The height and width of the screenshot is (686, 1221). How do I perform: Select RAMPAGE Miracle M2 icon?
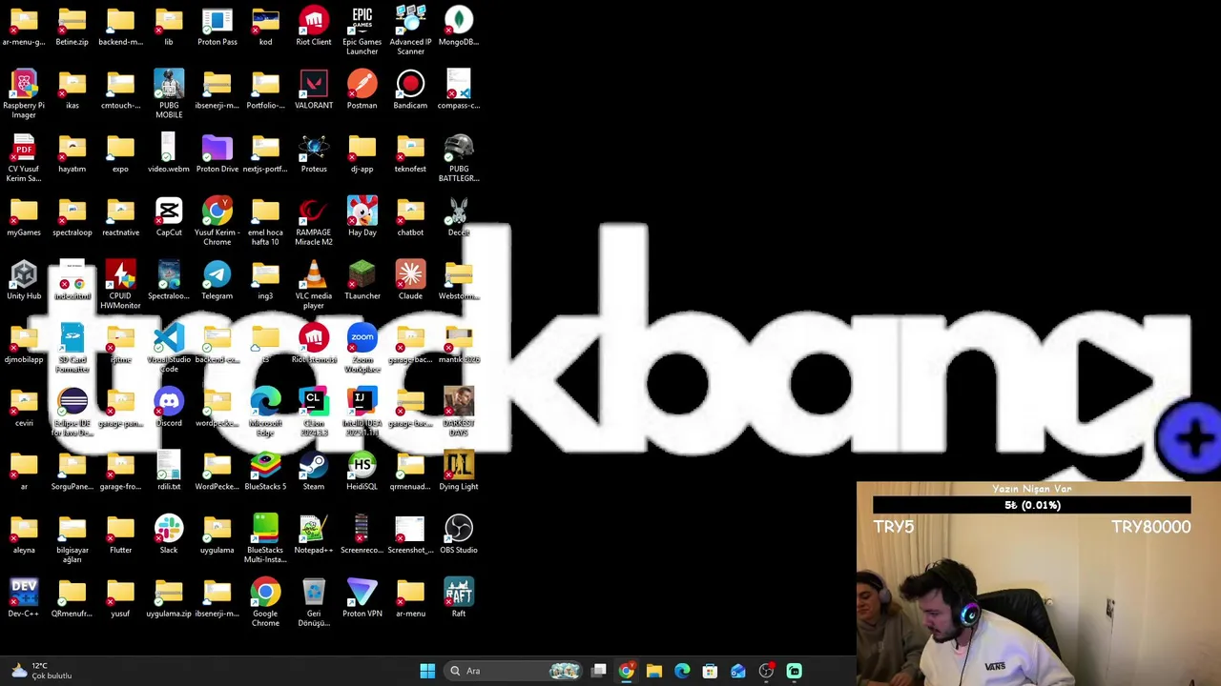coord(314,221)
